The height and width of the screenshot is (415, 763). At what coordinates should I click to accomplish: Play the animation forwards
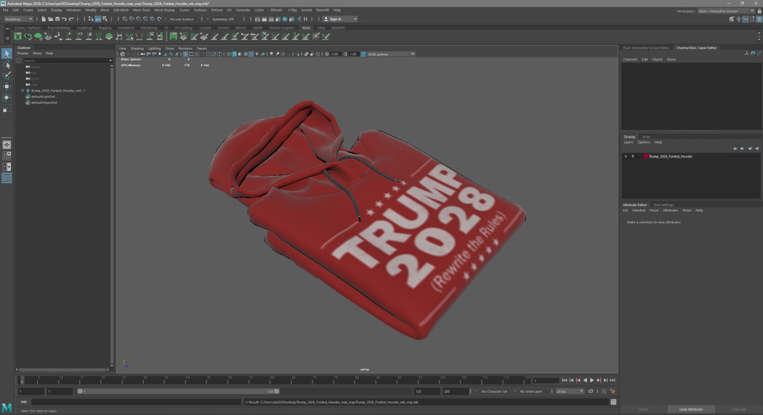coord(592,380)
